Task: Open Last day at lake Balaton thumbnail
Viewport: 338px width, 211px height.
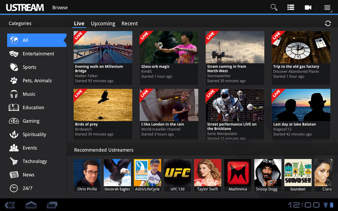Action: [301, 105]
